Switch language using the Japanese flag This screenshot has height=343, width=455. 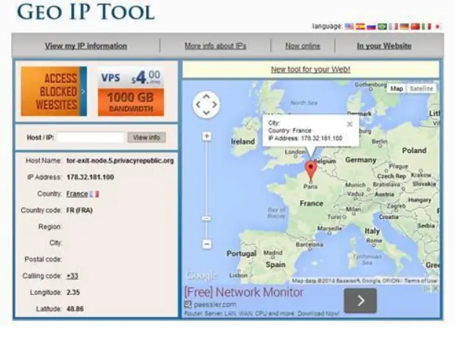coord(437,27)
